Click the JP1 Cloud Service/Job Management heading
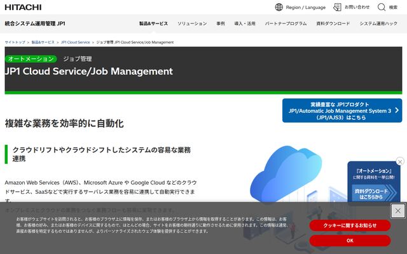The height and width of the screenshot is (254, 407). [x=89, y=71]
